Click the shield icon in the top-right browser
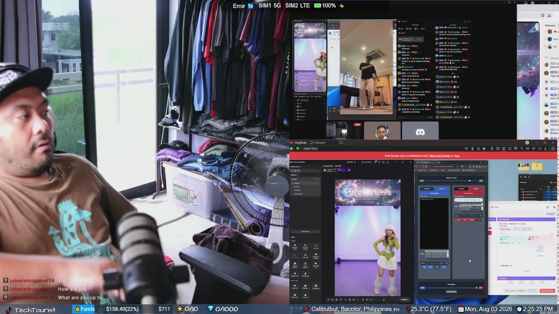This screenshot has width=559, height=314. coord(543,15)
